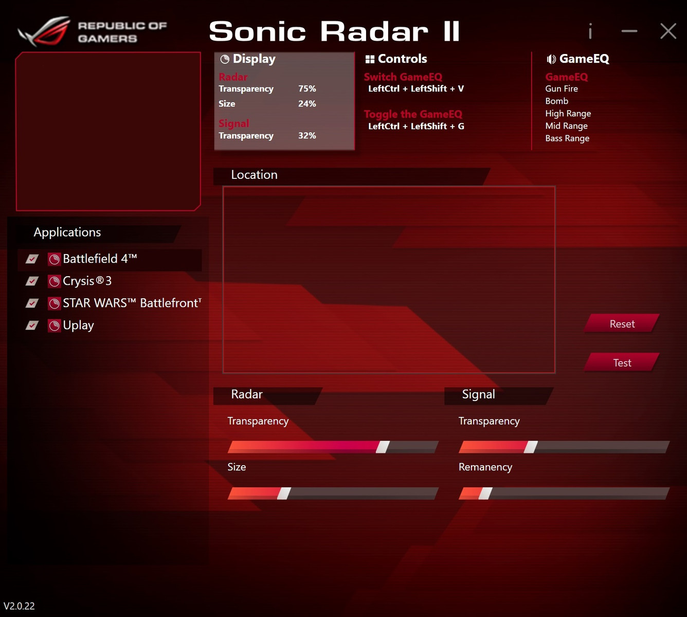Select High Range under GameEQ

point(568,114)
